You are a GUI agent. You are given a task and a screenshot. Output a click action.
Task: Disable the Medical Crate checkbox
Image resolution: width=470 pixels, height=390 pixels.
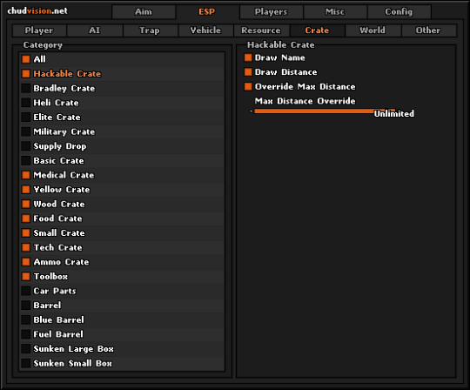[26, 175]
